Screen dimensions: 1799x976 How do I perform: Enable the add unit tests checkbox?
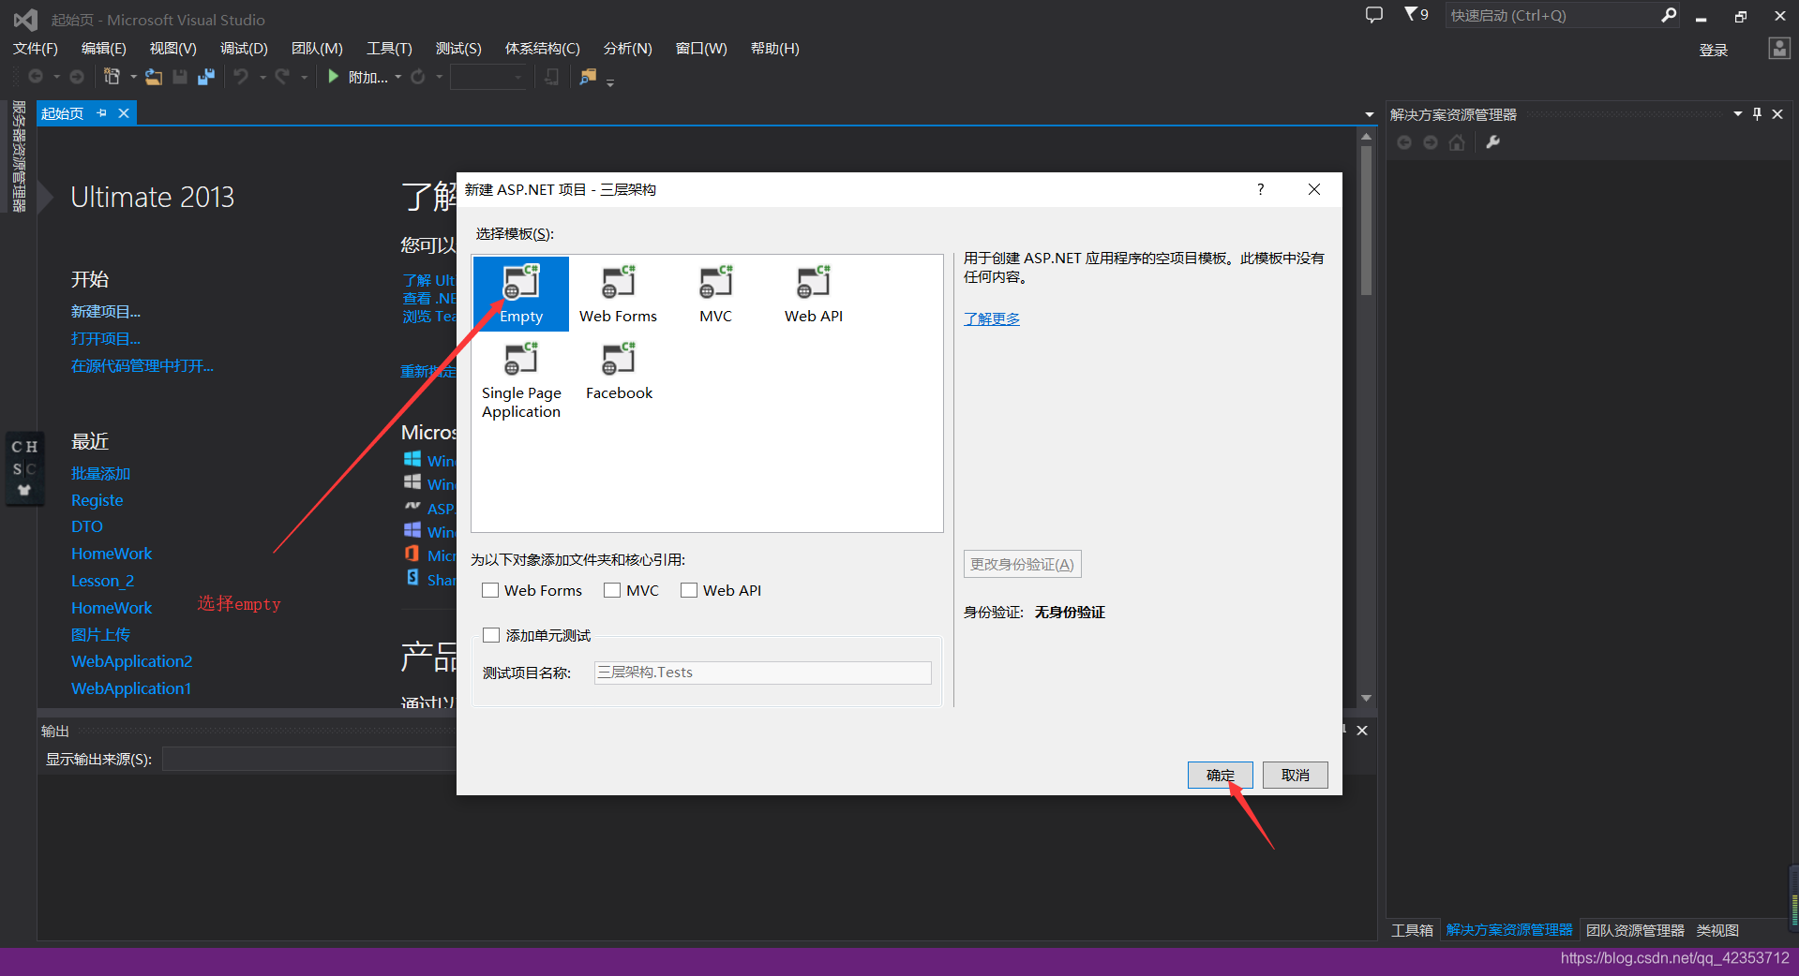[x=491, y=635]
